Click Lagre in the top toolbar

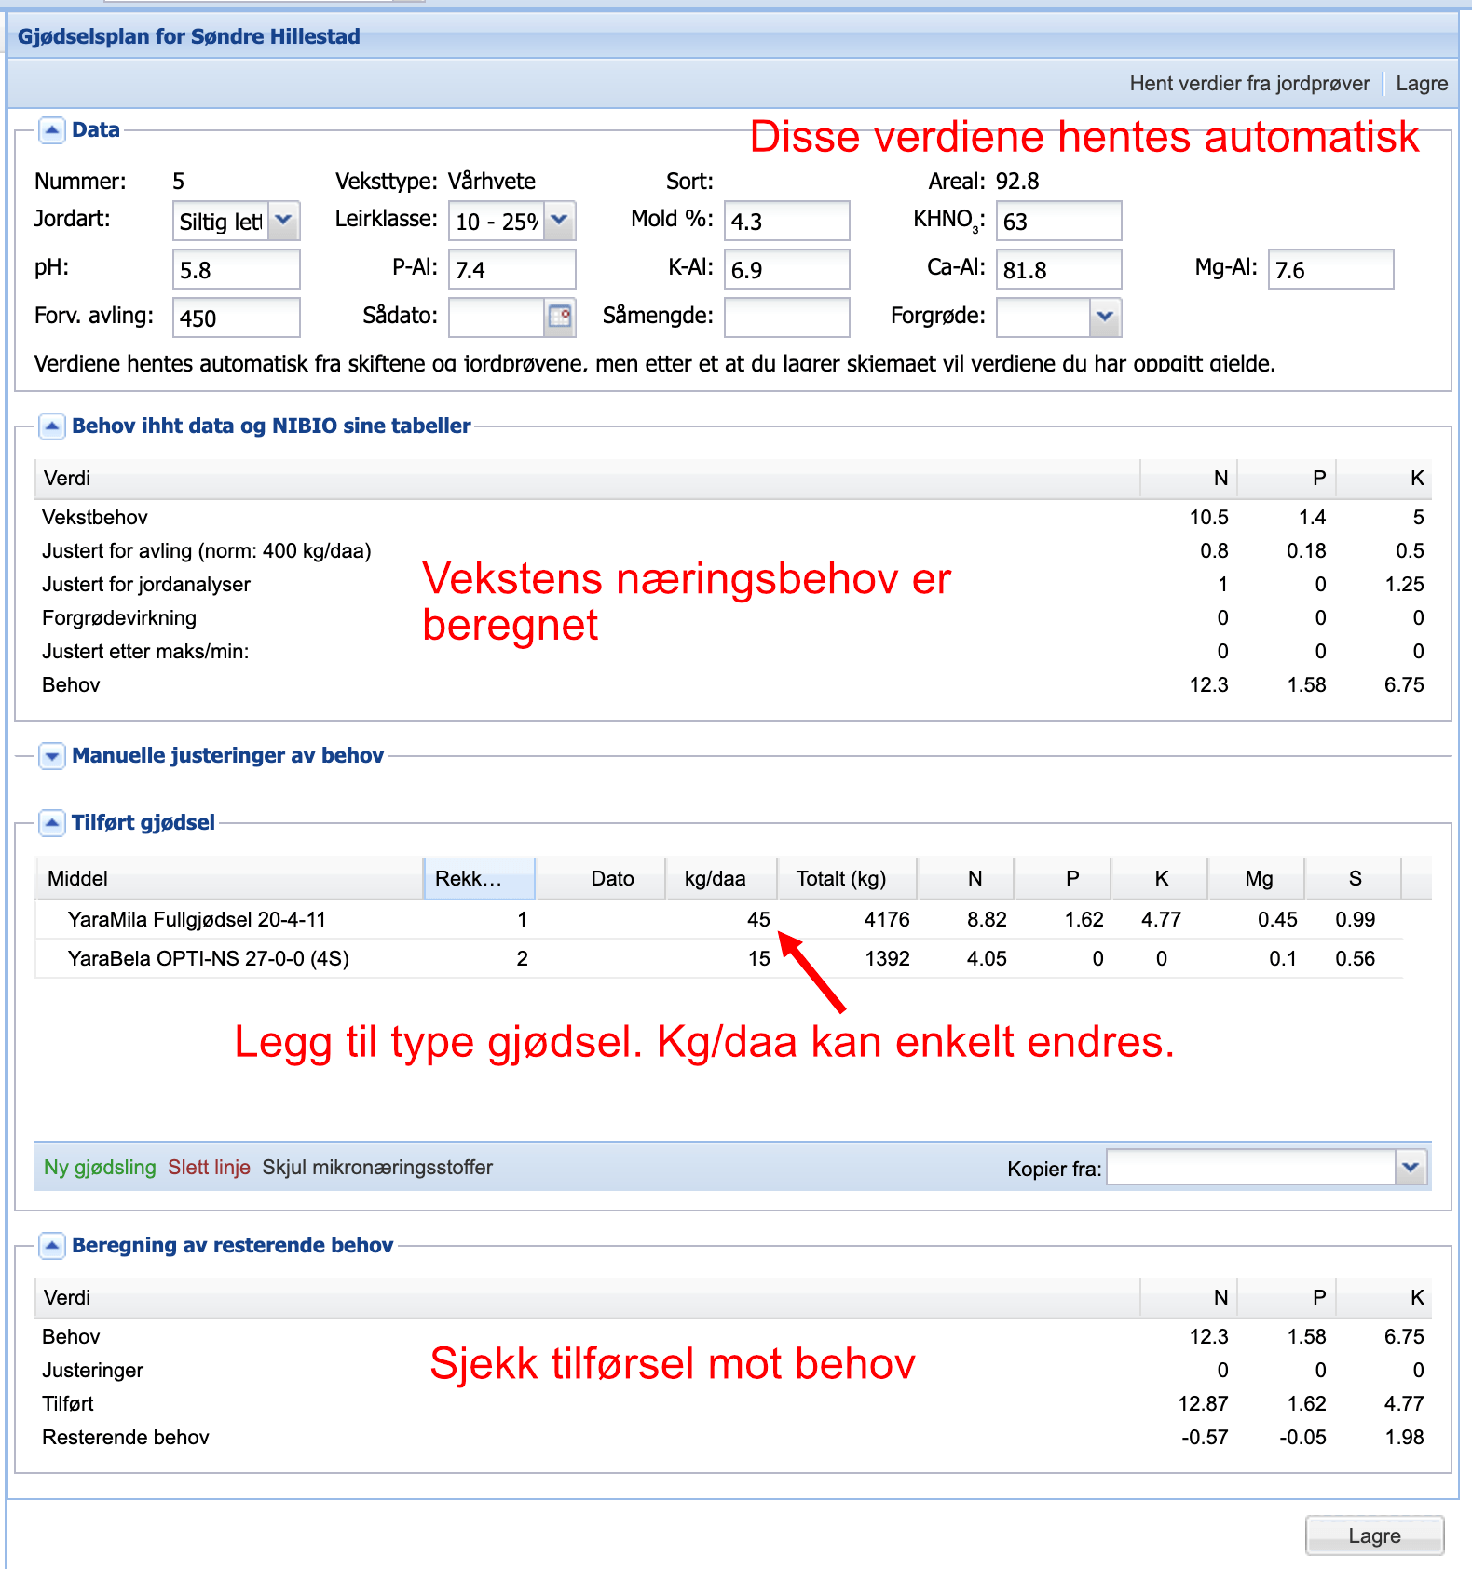pos(1422,84)
